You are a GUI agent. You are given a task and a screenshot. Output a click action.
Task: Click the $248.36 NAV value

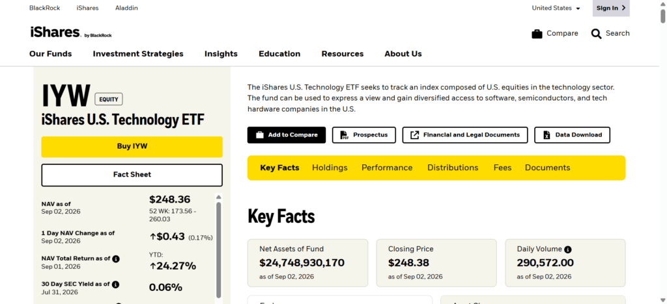tap(170, 199)
